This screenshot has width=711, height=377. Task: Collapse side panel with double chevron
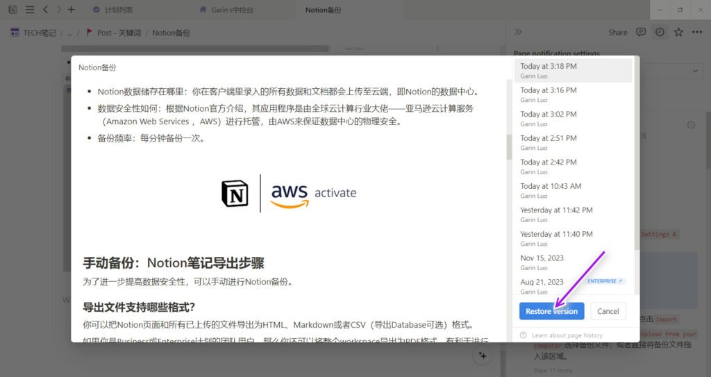click(x=518, y=32)
